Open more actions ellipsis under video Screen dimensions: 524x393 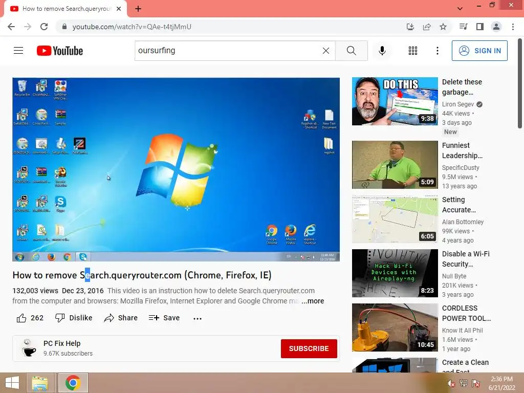click(198, 318)
